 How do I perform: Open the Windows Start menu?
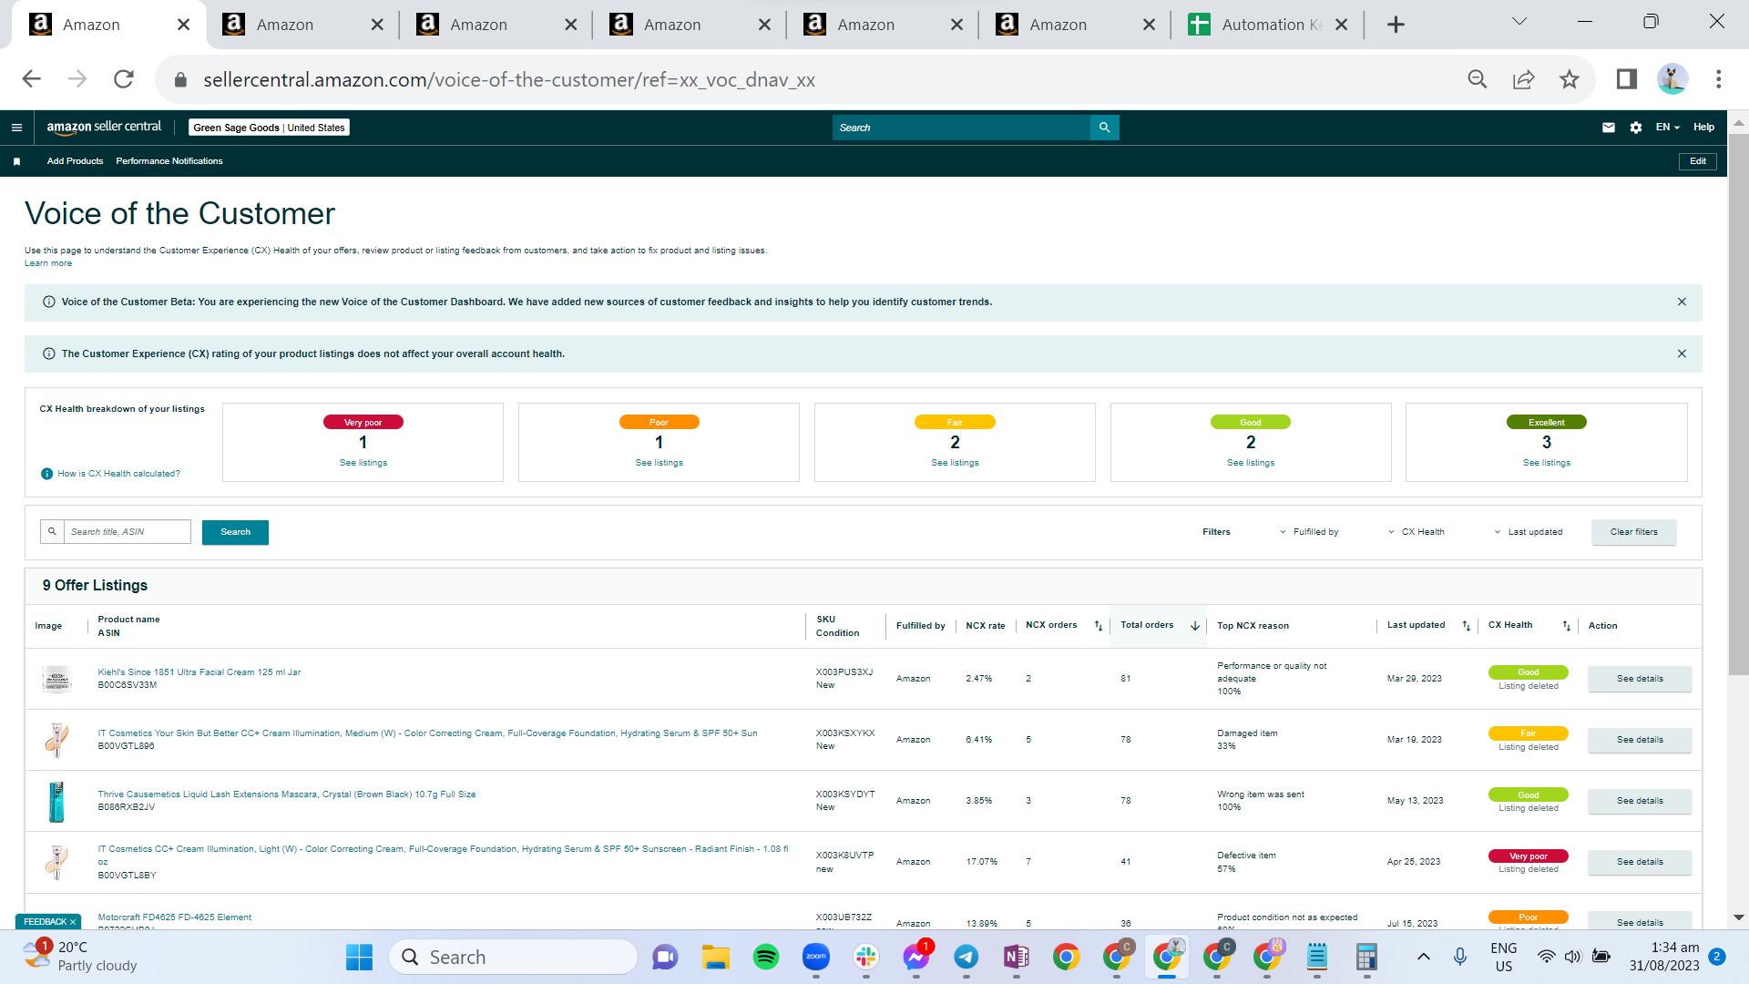point(359,957)
